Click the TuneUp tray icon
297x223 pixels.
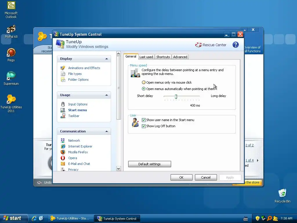pyautogui.click(x=275, y=218)
